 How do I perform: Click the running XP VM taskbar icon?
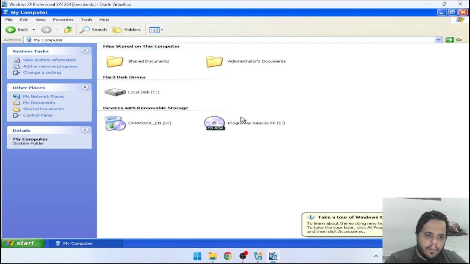pos(273,256)
